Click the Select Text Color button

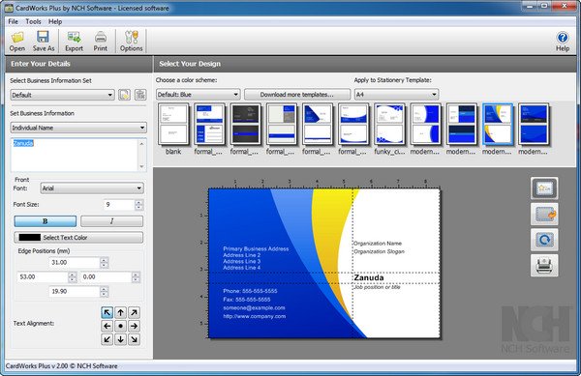tap(78, 238)
